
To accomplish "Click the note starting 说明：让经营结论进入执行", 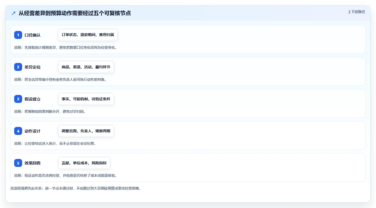I will pyautogui.click(x=55, y=143).
